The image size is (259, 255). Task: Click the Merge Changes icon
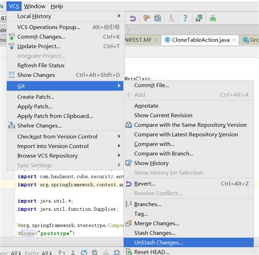128,223
